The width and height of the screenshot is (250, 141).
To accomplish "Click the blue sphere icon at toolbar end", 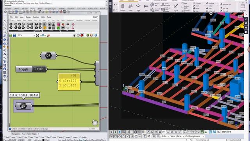I will click(x=96, y=35).
